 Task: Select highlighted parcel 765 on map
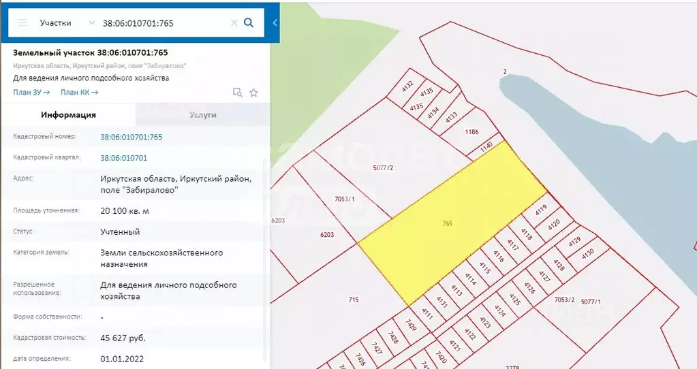pos(447,223)
